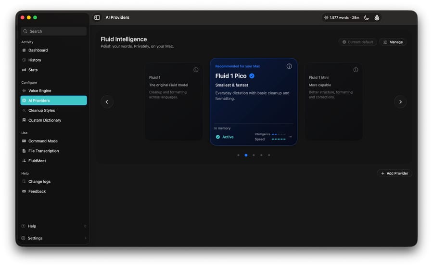Open Fluid 1 Pico more options ellipsis
The height and width of the screenshot is (267, 433).
point(290,137)
